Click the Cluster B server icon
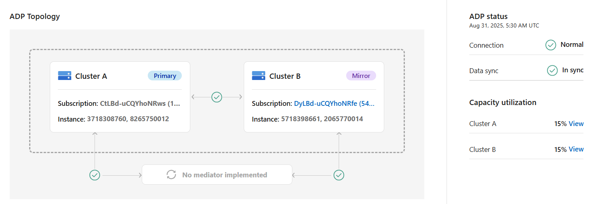598x204 pixels. click(258, 76)
